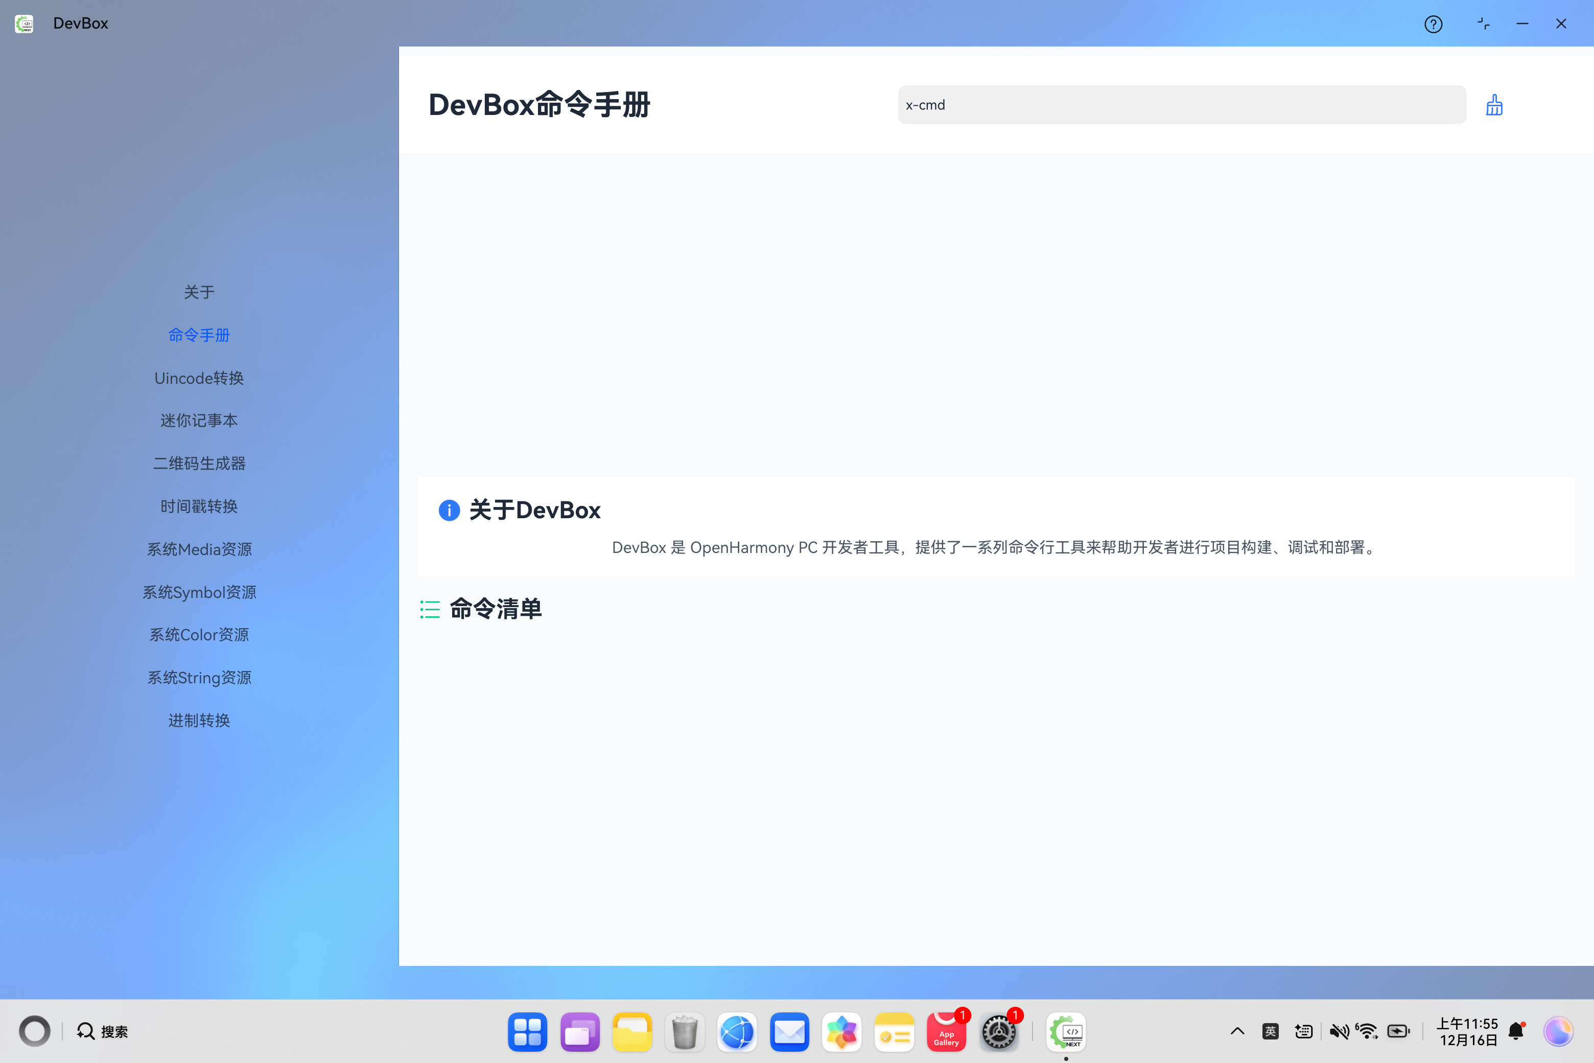The height and width of the screenshot is (1063, 1594).
Task: Open the notification bell icon
Action: pos(1517,1031)
